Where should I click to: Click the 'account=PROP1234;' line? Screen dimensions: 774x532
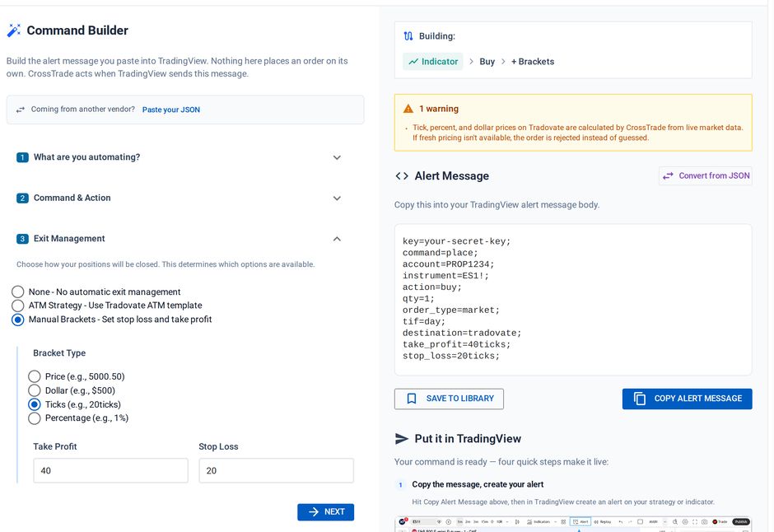(448, 264)
